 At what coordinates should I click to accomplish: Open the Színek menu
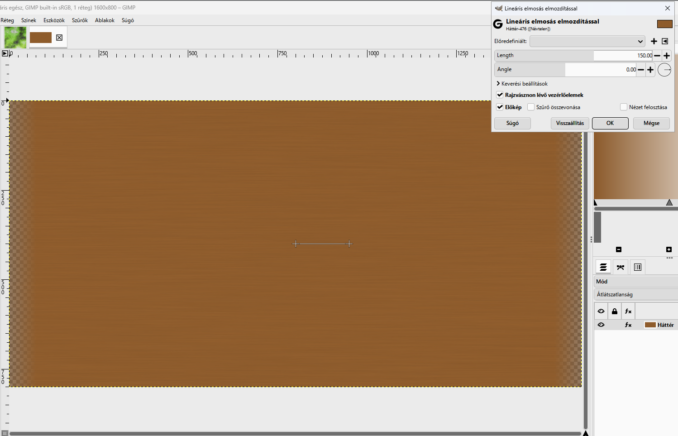click(x=29, y=20)
